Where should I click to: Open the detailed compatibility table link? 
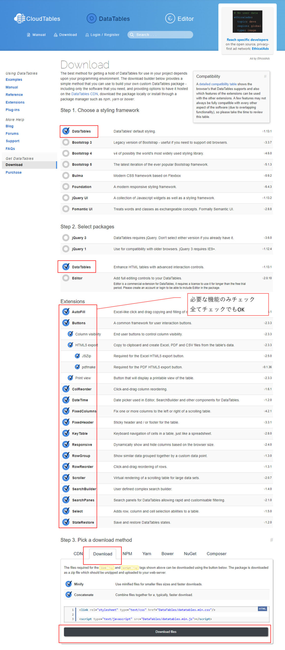pyautogui.click(x=218, y=84)
